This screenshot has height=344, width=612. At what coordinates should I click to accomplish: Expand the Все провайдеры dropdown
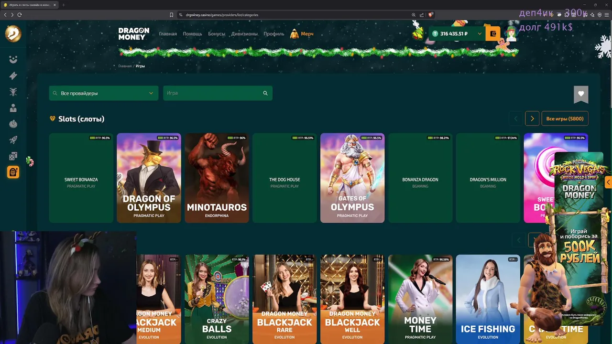[103, 93]
